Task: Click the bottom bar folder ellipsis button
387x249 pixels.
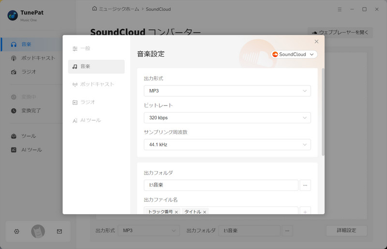Action: [287, 231]
